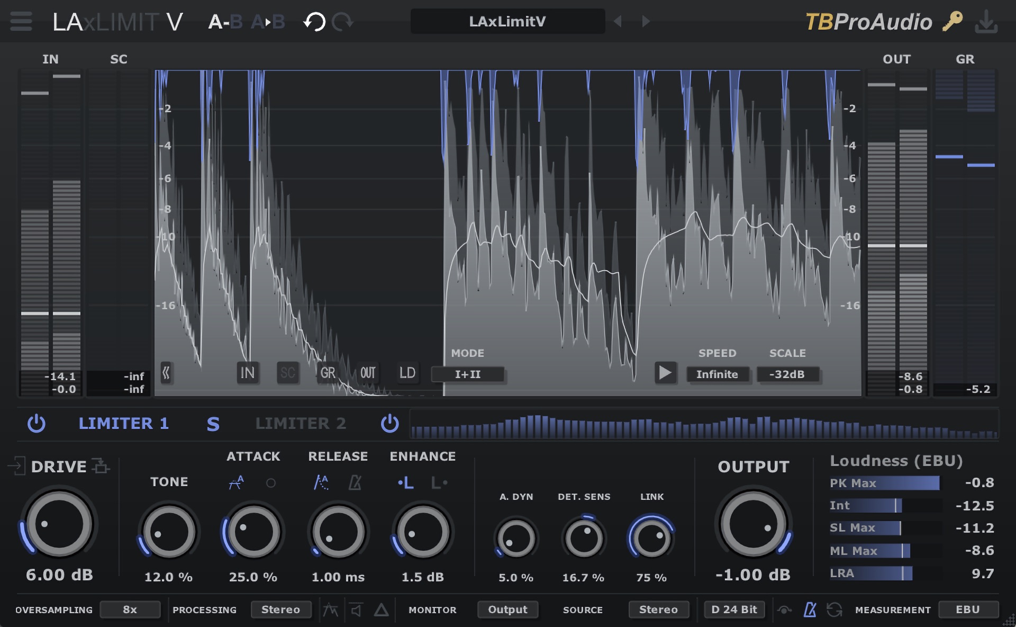Image resolution: width=1016 pixels, height=627 pixels.
Task: Select the metronome release sync icon
Action: 355,482
